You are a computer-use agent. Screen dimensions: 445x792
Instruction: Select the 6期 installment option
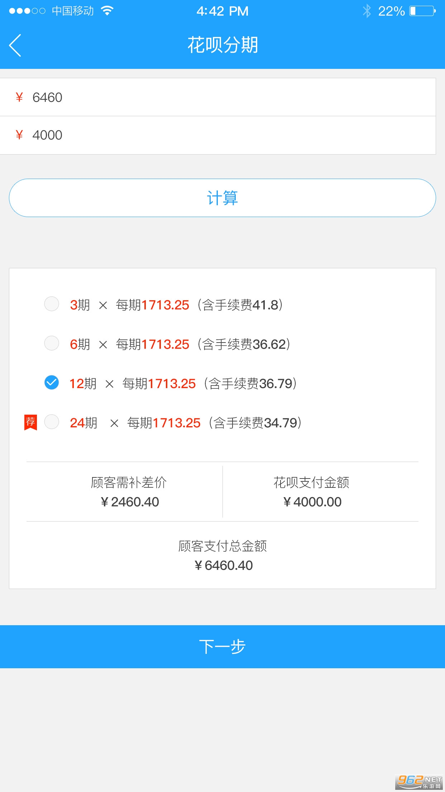coord(52,343)
